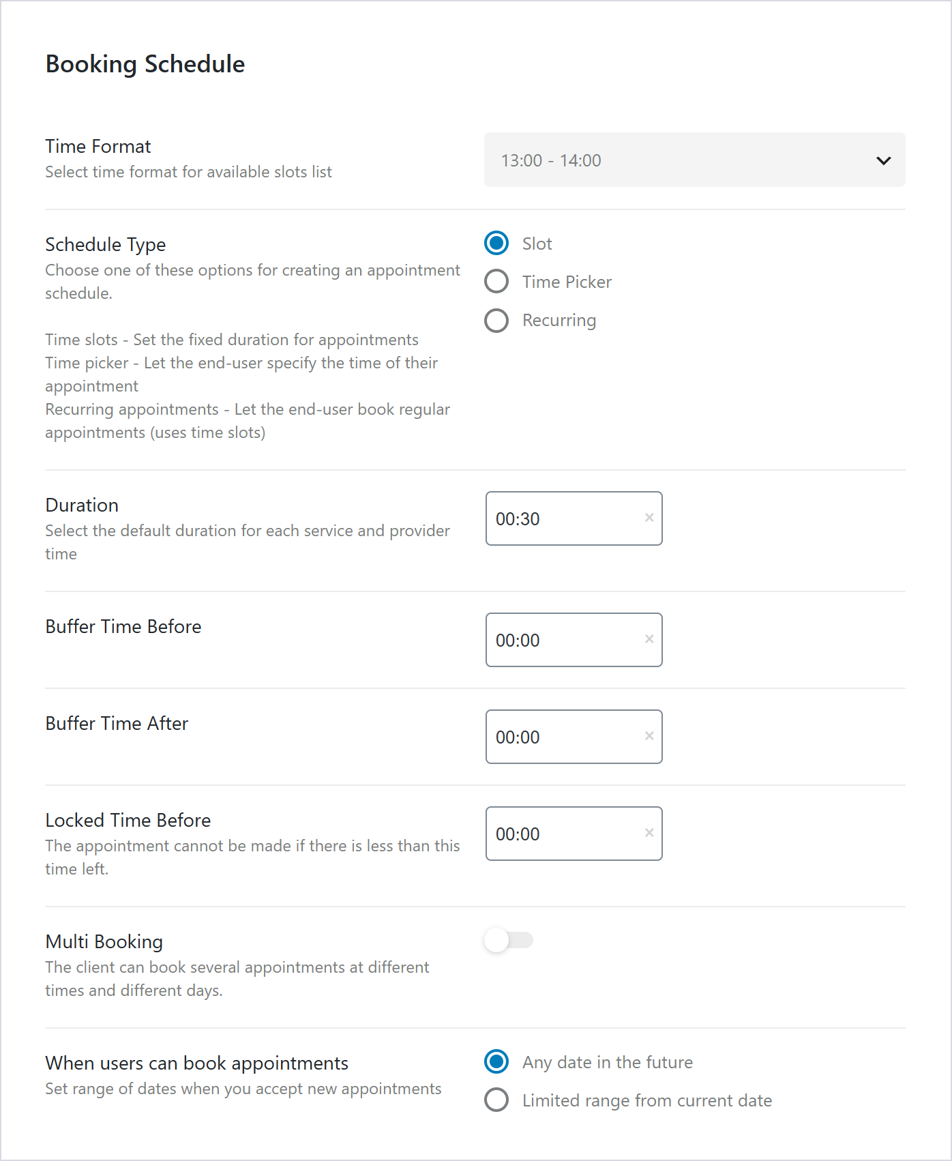Focus the Buffer Time Before input
952x1161 pixels.
point(574,640)
